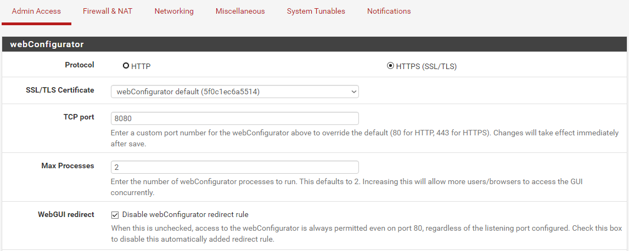Select the System Tunables tab

coord(316,11)
